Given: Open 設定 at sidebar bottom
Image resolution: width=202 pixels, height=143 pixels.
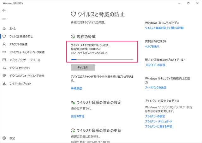Looking at the screenshot, I should point(12,138).
